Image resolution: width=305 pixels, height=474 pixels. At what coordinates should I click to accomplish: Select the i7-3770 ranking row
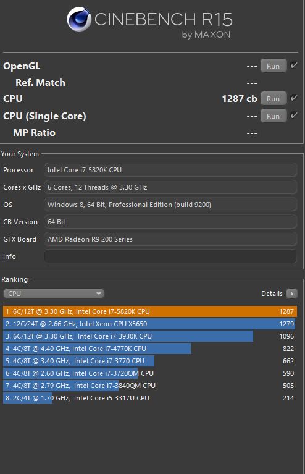point(150,361)
